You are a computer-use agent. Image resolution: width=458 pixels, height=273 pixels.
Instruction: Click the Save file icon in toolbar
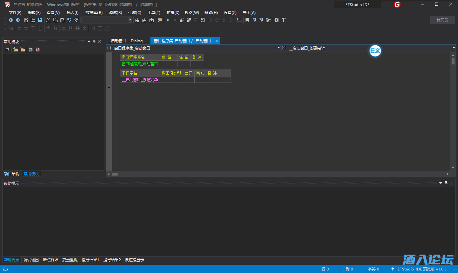(40, 20)
